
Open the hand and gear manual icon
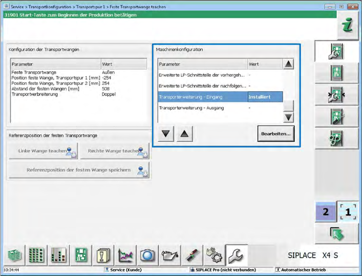click(x=214, y=255)
